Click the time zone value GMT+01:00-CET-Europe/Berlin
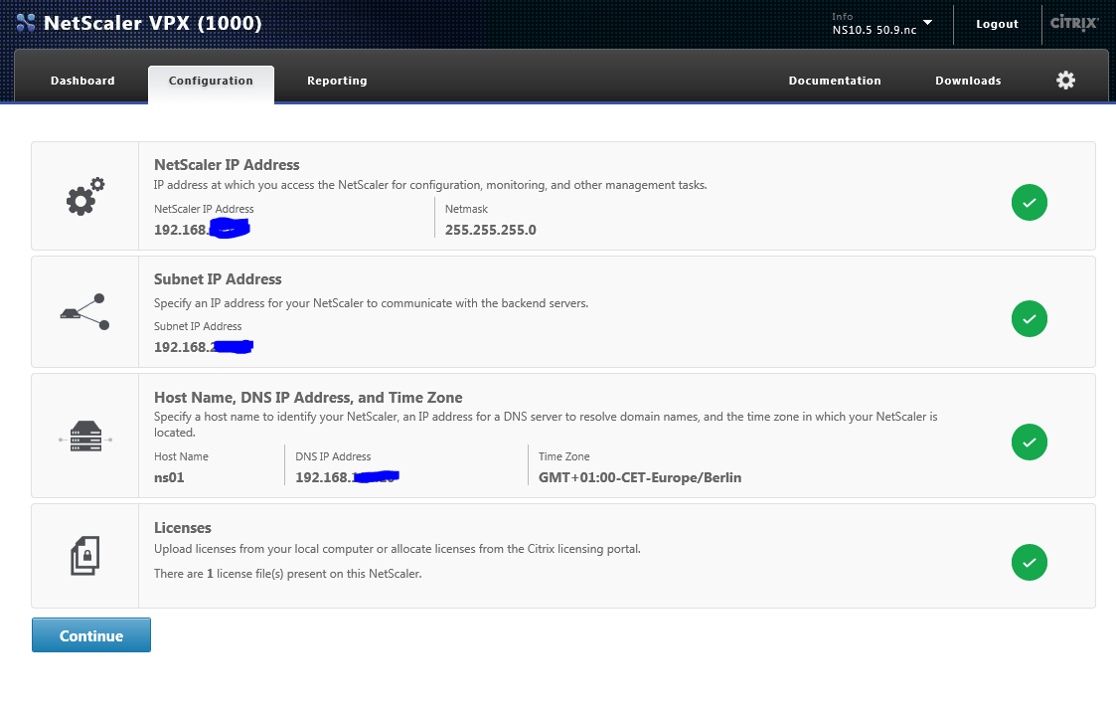The height and width of the screenshot is (710, 1116). click(640, 478)
